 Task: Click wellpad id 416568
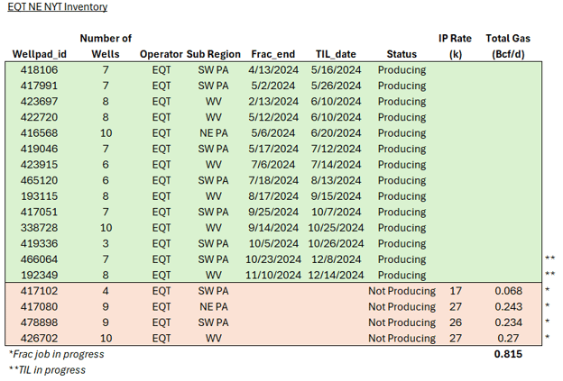click(39, 133)
